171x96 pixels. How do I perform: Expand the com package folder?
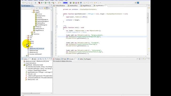(26, 38)
